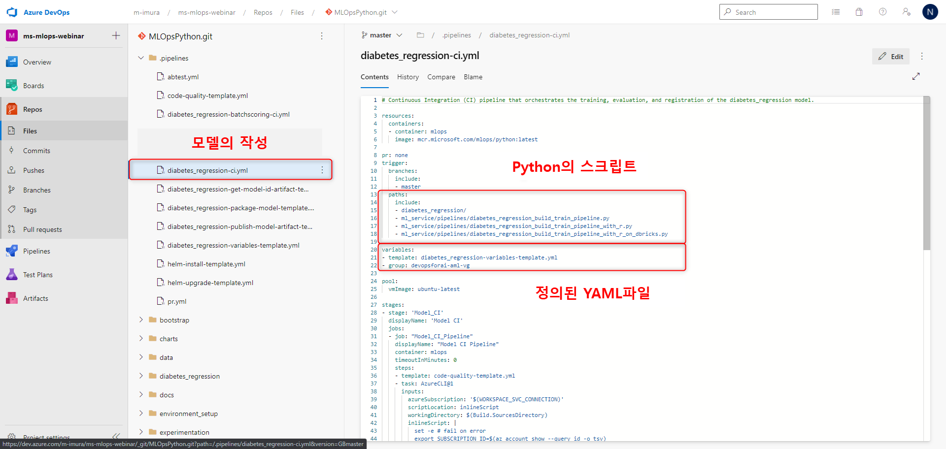This screenshot has width=946, height=449.
Task: Switch to the Compare tab
Action: [x=441, y=77]
